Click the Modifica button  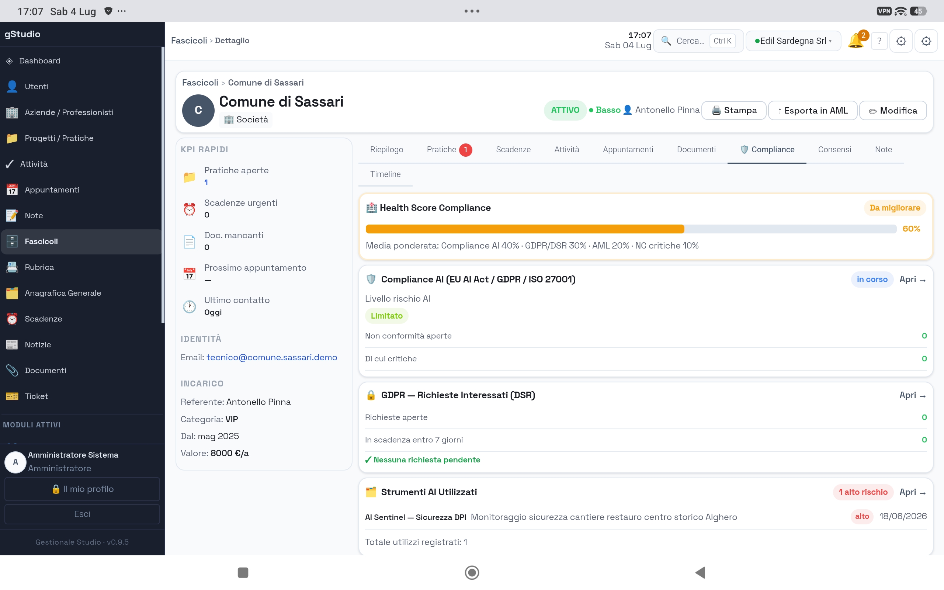[x=893, y=110]
